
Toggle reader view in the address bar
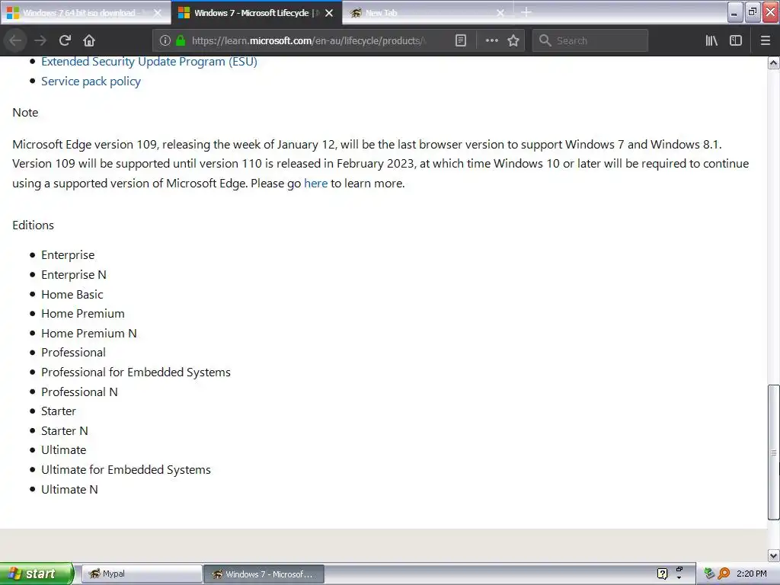point(461,41)
